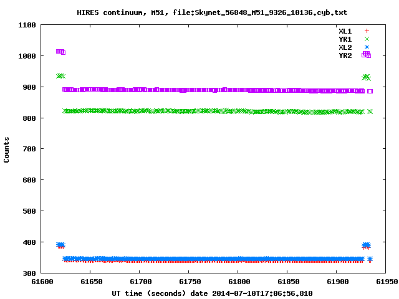Click x-axis tick value 61850

point(289,282)
